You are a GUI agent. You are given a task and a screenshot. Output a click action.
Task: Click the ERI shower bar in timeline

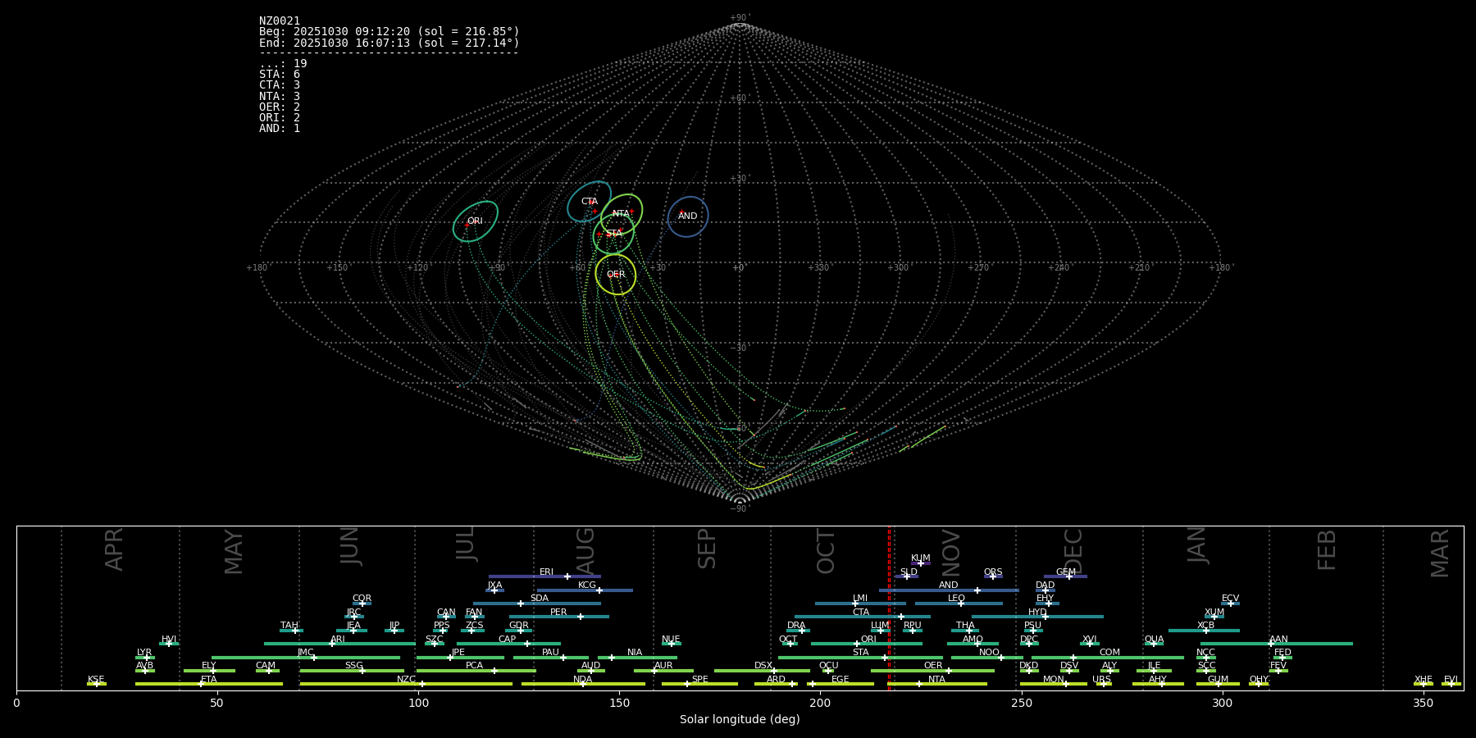tap(544, 576)
